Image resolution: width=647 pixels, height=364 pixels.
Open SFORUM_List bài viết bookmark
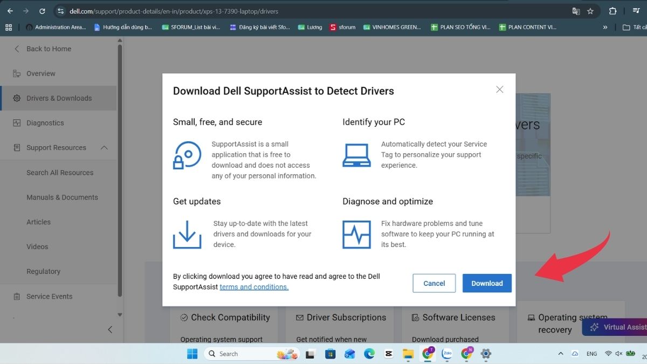(191, 27)
